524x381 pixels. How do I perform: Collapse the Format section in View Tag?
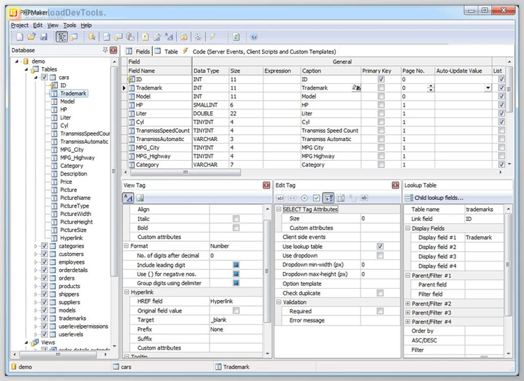(126, 246)
